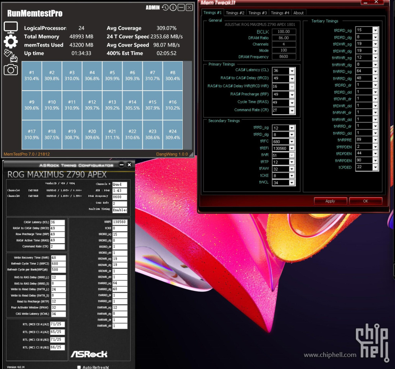Open the history clock icon in RunMemtestPro
Screen dimensions: 395x369
tap(165, 8)
